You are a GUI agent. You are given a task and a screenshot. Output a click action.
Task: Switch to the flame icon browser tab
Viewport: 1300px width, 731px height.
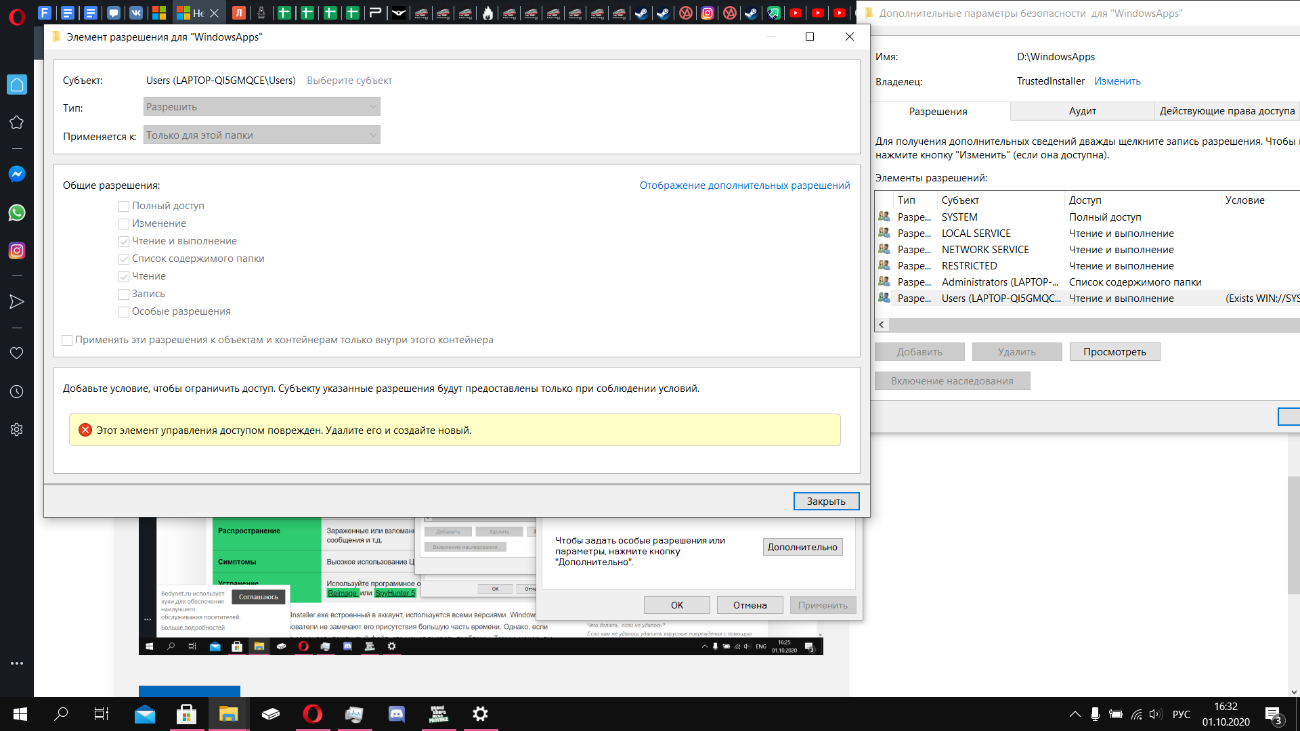point(487,12)
